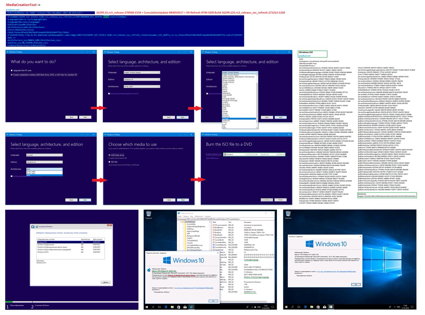425x315 pixels.
Task: Choose 'русский' in the open language list
Action: [239, 119]
